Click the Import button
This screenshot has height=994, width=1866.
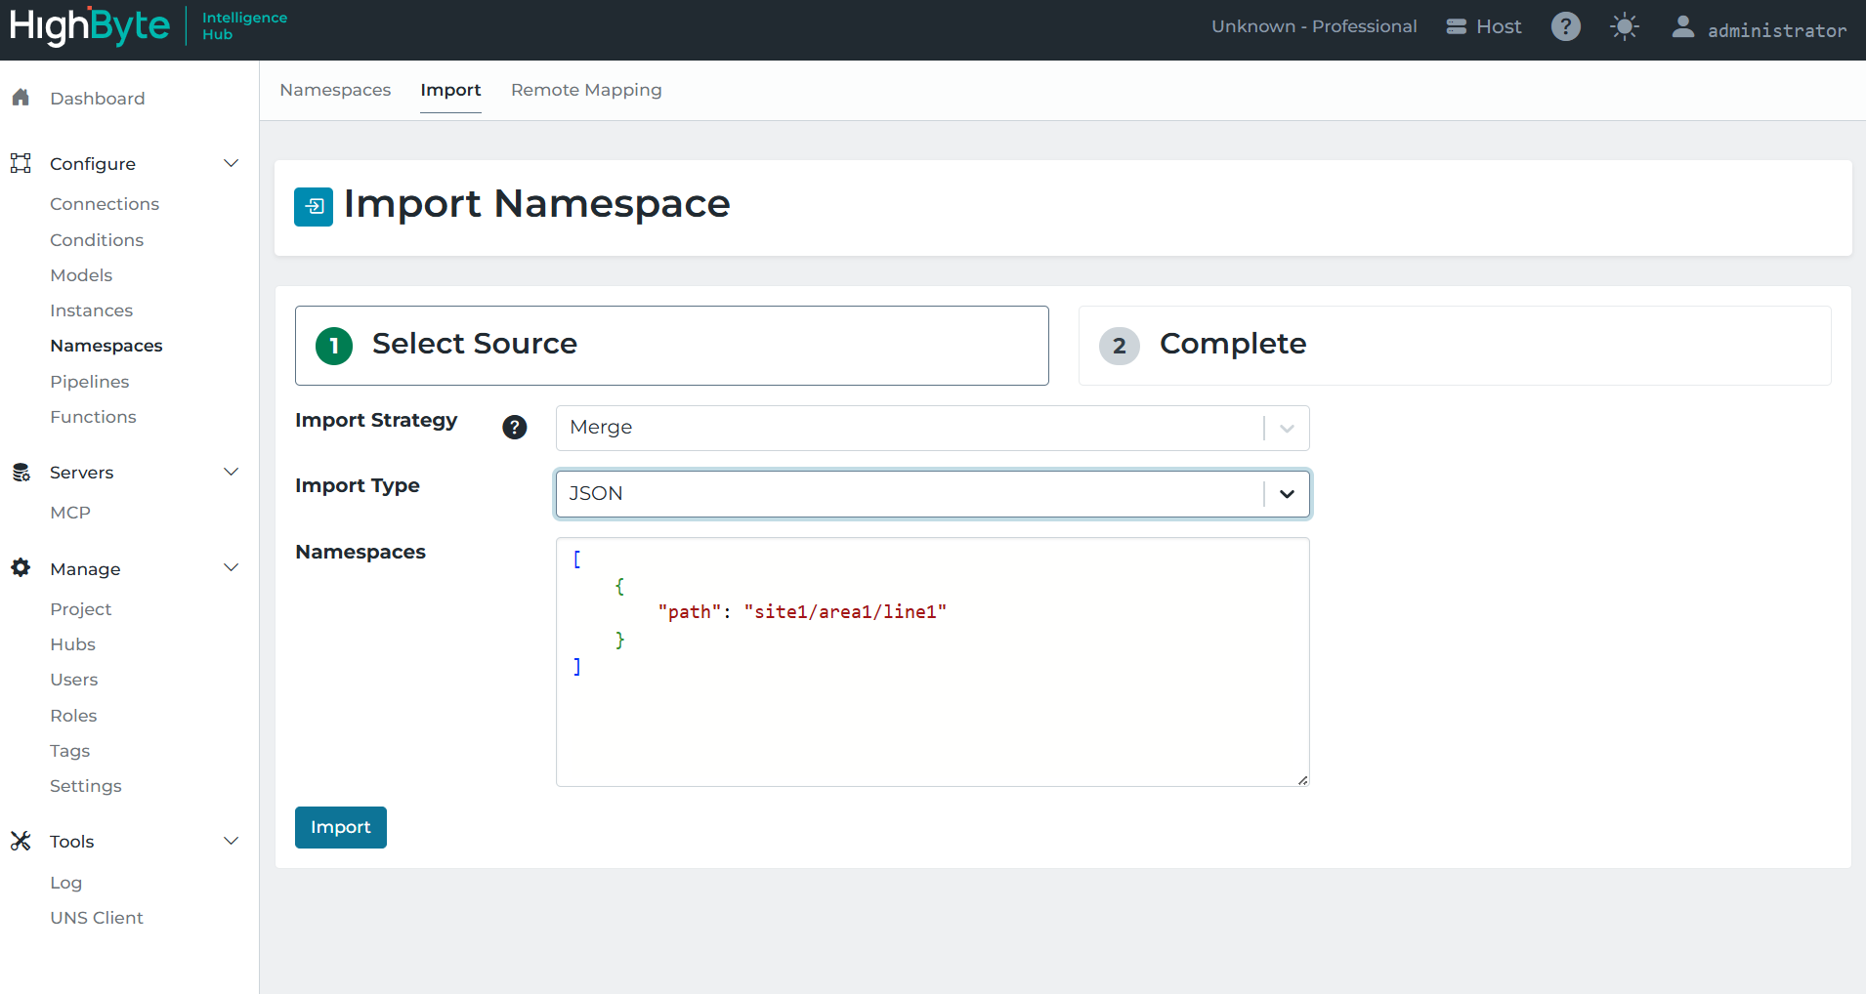(x=340, y=826)
